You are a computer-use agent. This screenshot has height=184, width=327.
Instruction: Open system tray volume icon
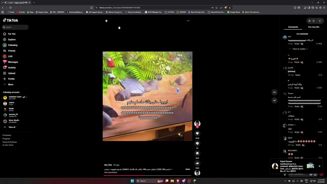pyautogui.click(x=314, y=181)
